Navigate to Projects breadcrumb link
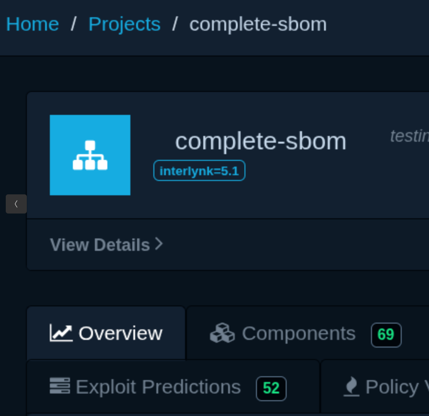This screenshot has height=416, width=429. coord(125,24)
